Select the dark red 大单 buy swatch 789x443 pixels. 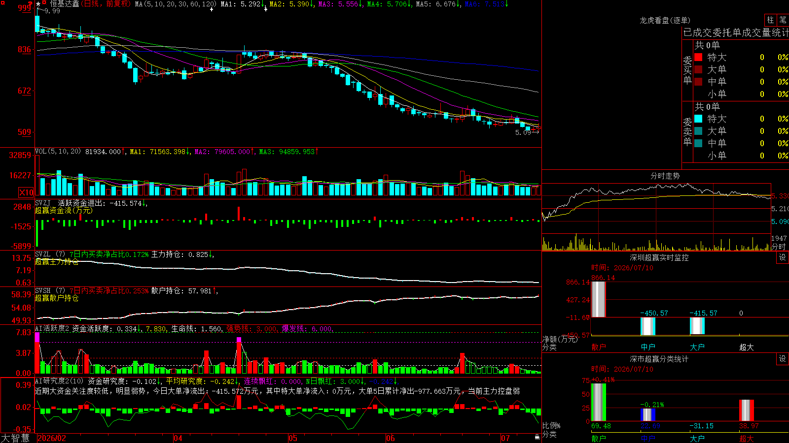(698, 69)
